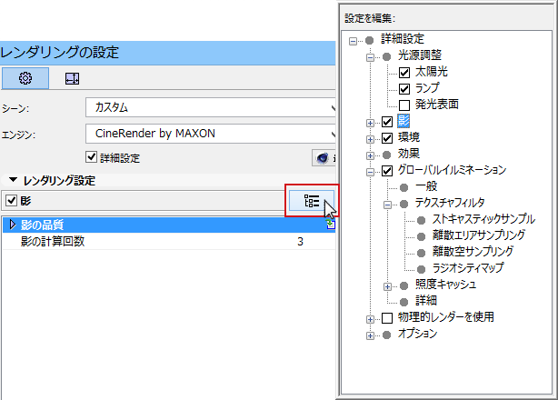Select 離散空サンプリング tree item

(473, 252)
